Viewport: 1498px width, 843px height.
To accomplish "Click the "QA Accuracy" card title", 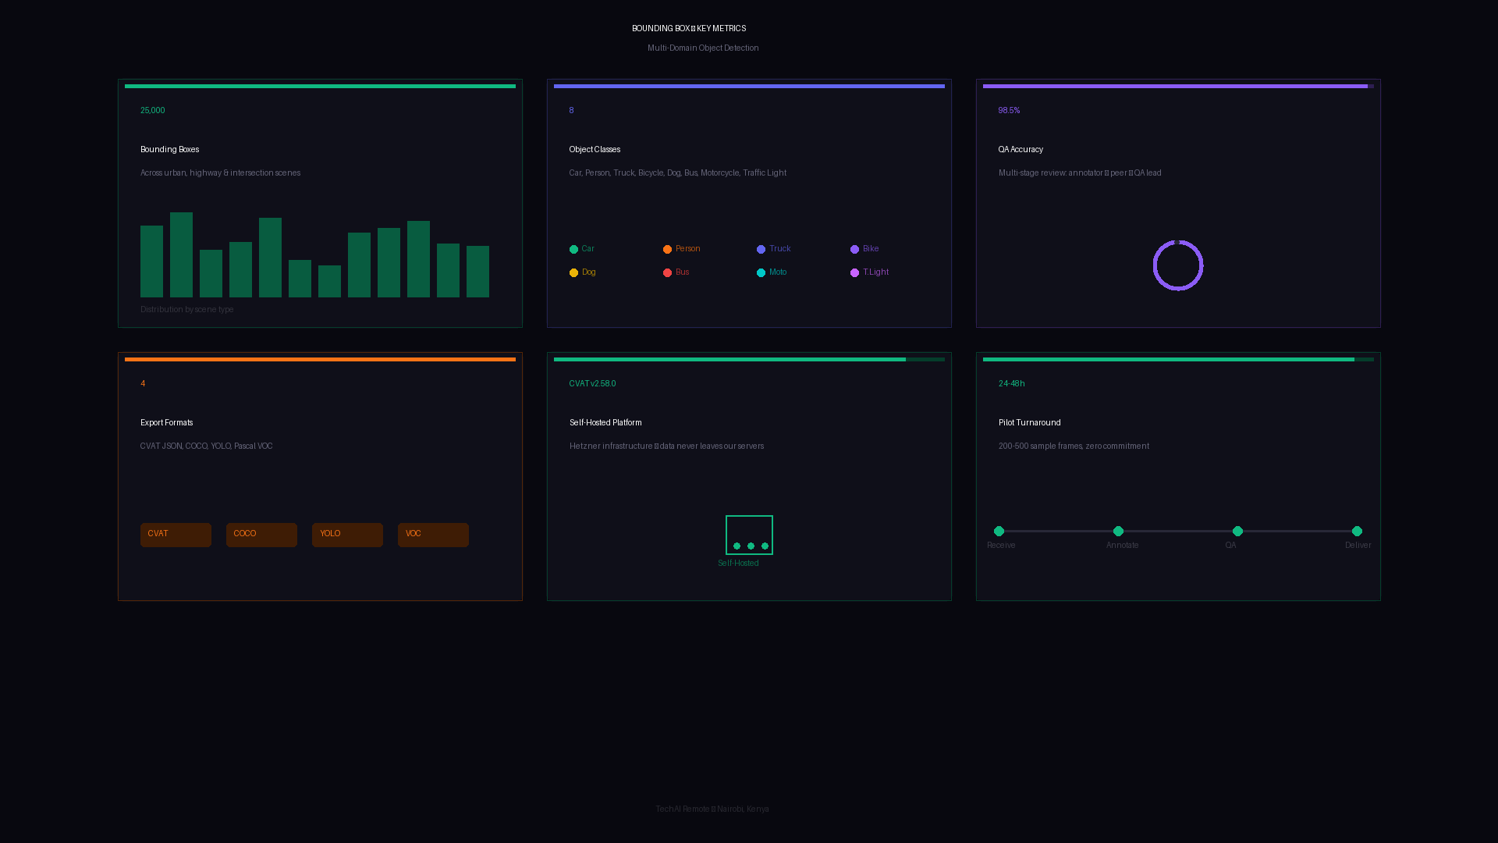I will [x=1021, y=150].
